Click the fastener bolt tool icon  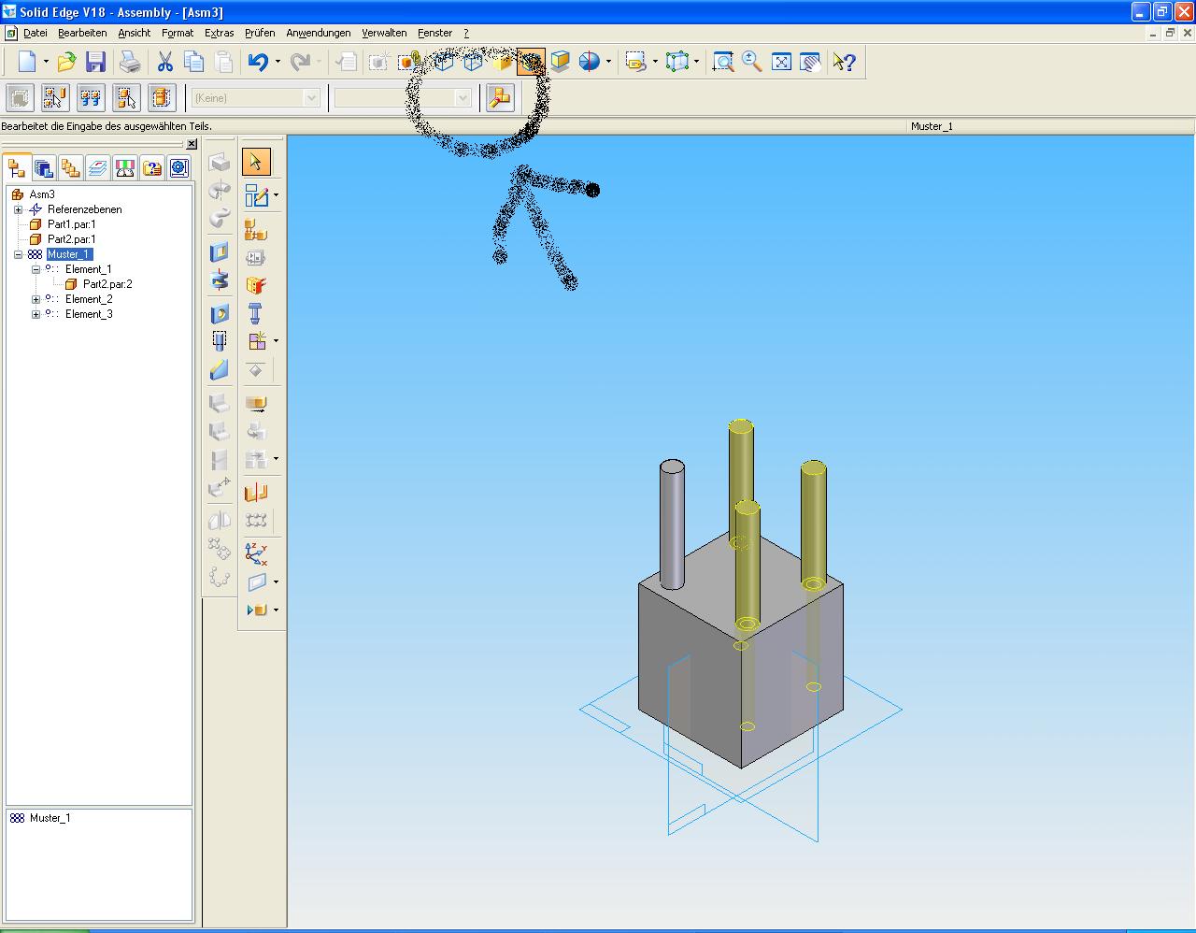point(255,313)
